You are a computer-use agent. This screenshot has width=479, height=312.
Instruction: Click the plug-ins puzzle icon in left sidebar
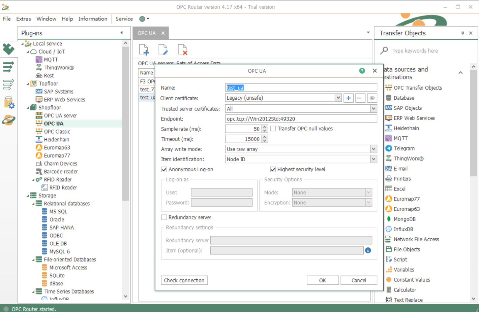pyautogui.click(x=8, y=49)
